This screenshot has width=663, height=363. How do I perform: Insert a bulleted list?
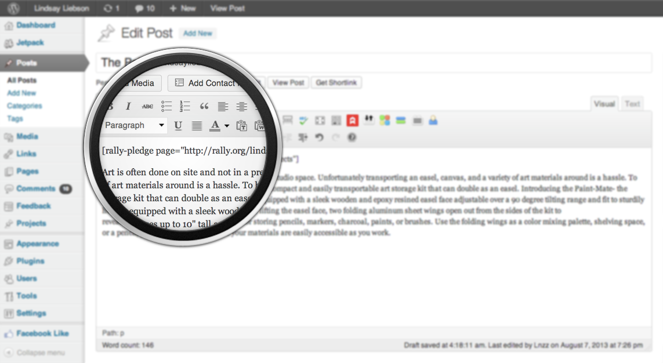pos(166,106)
